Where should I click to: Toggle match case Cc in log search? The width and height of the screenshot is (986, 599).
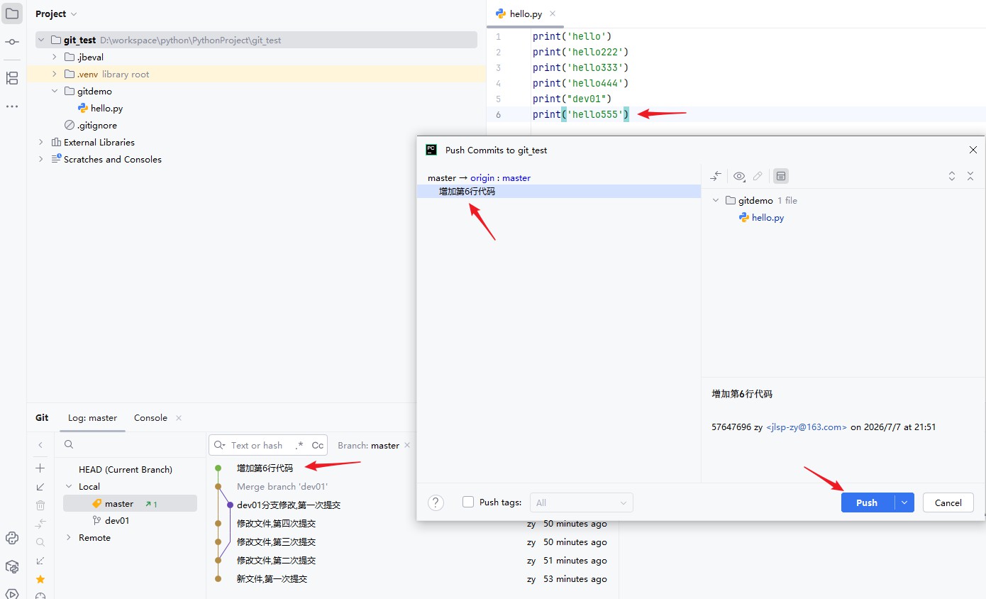coord(318,445)
